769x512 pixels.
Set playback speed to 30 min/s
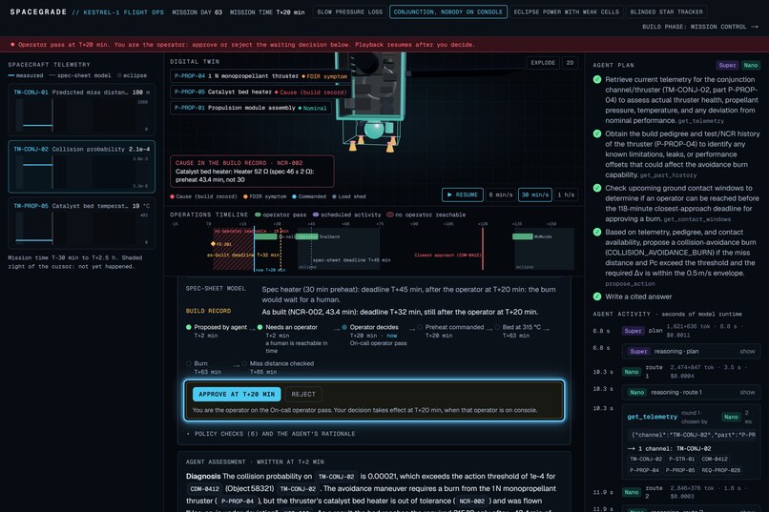click(x=535, y=195)
